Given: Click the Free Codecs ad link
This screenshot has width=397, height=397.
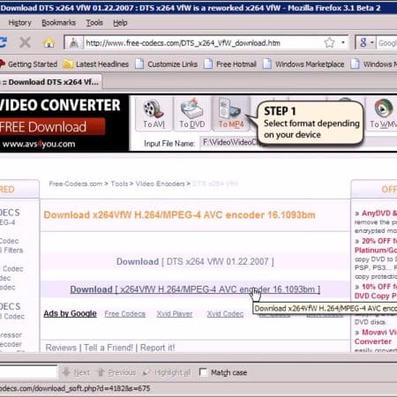Looking at the screenshot, I should point(125,314).
